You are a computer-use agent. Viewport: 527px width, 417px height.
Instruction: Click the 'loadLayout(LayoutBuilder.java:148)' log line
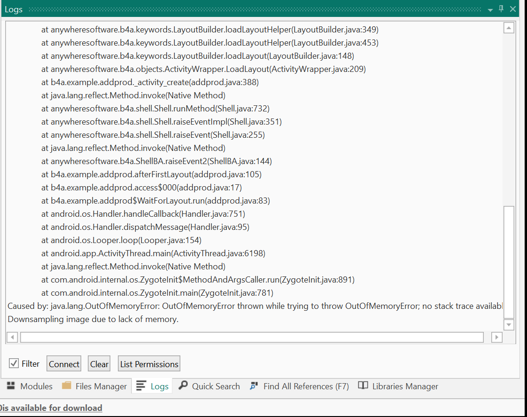point(198,56)
